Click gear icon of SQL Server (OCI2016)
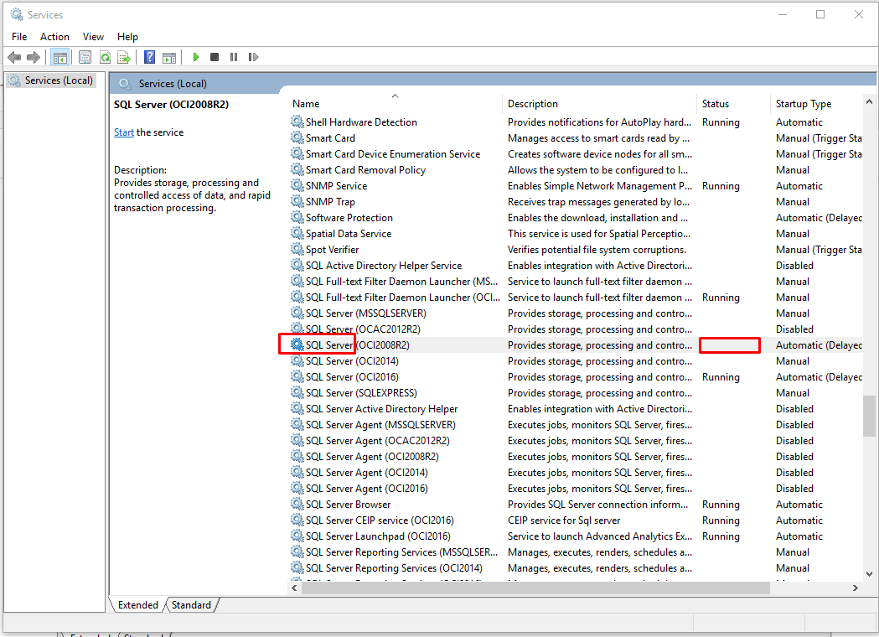 pos(297,377)
